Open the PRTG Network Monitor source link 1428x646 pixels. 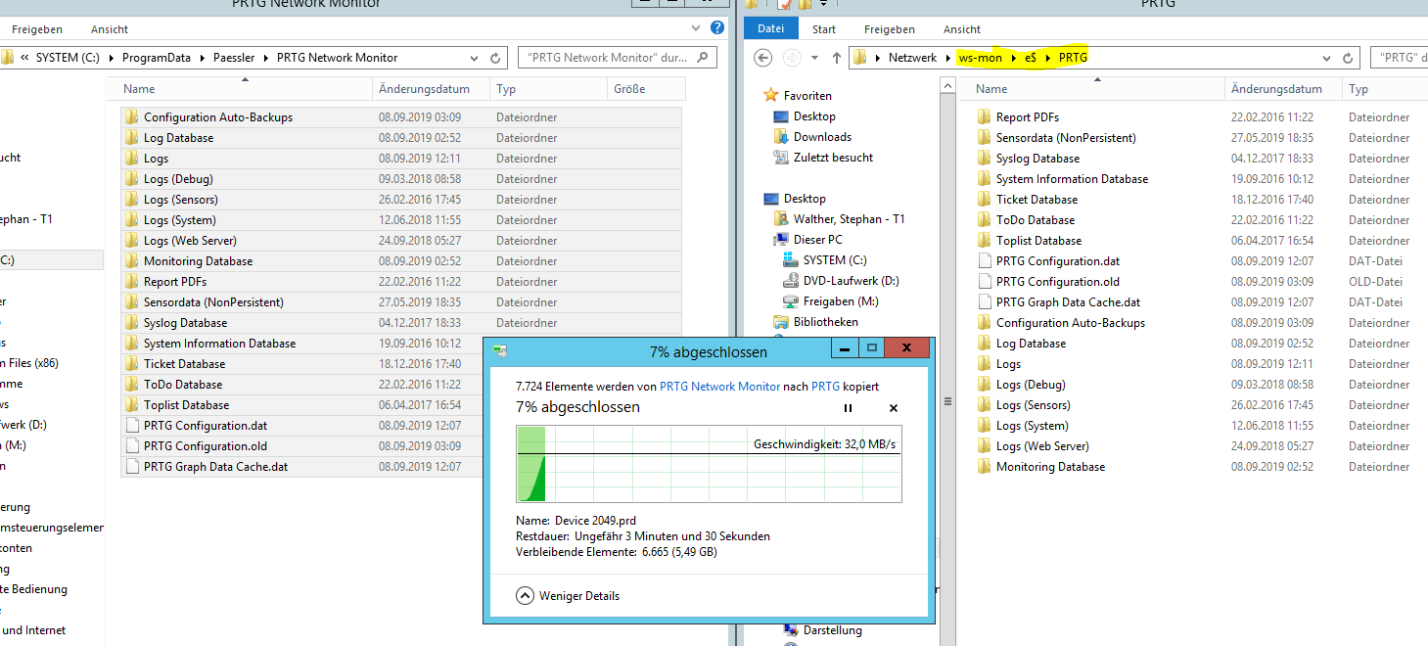pos(719,387)
